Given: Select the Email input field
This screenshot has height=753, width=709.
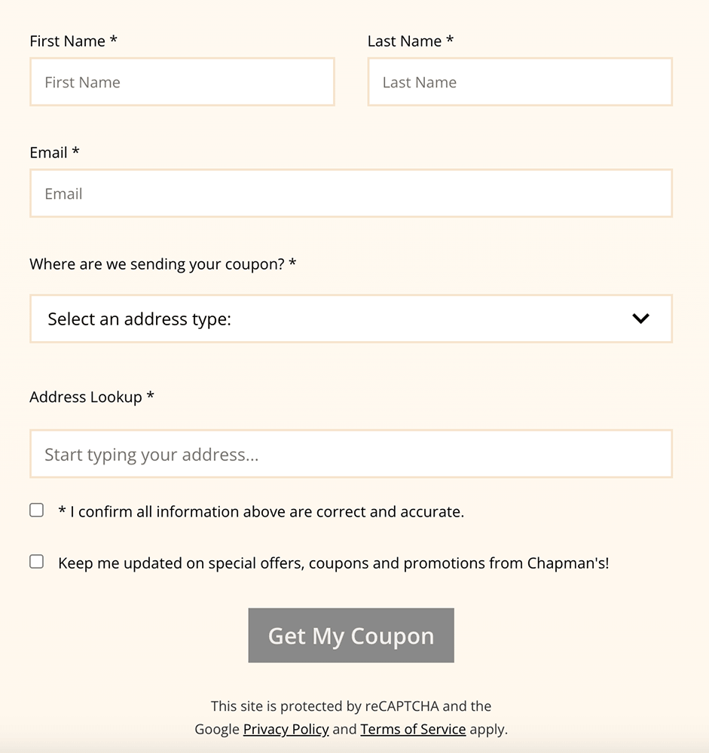Looking at the screenshot, I should click(x=350, y=194).
